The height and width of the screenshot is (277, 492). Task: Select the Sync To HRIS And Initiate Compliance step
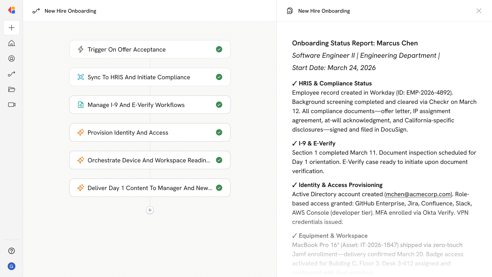click(x=139, y=77)
